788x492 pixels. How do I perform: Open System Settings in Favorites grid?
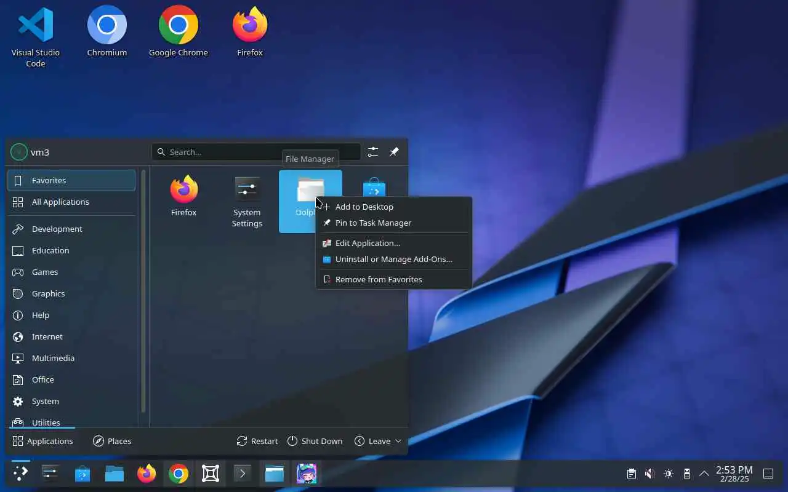click(x=247, y=201)
